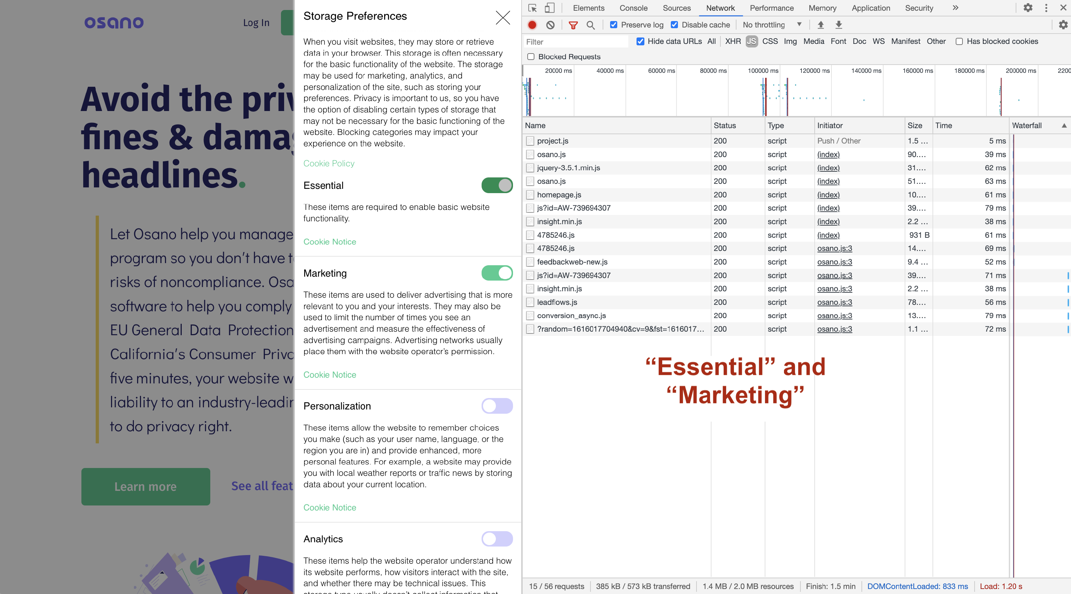Open the No throttling dropdown

(771, 25)
